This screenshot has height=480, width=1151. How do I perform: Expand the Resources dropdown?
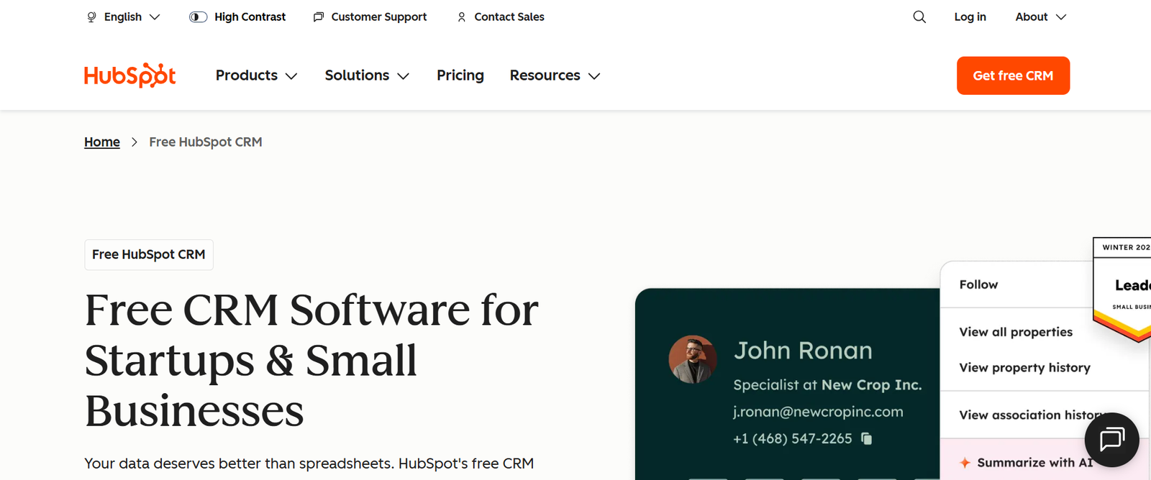point(555,75)
